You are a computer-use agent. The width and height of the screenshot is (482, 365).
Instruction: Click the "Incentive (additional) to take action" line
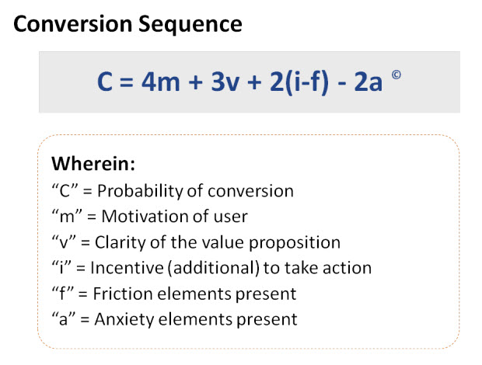coord(211,268)
